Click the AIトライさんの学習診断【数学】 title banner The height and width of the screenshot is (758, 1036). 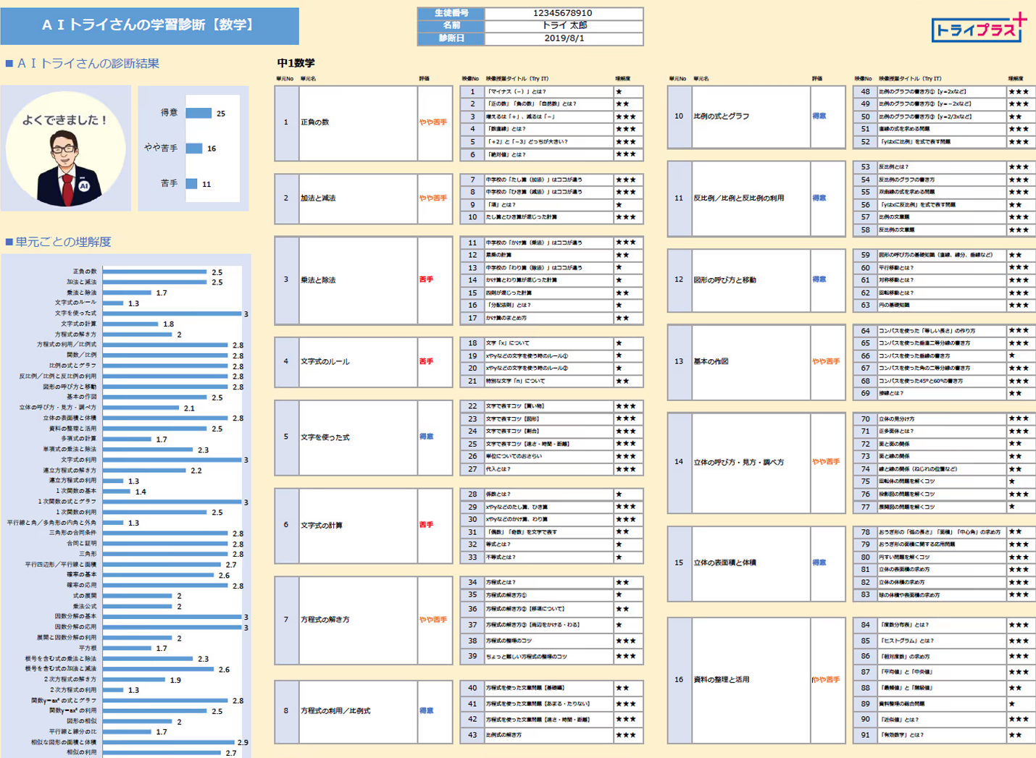click(x=149, y=25)
